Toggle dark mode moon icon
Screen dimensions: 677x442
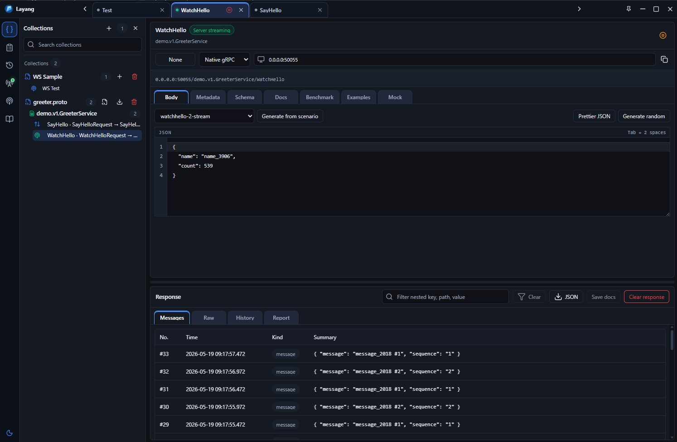pyautogui.click(x=10, y=433)
